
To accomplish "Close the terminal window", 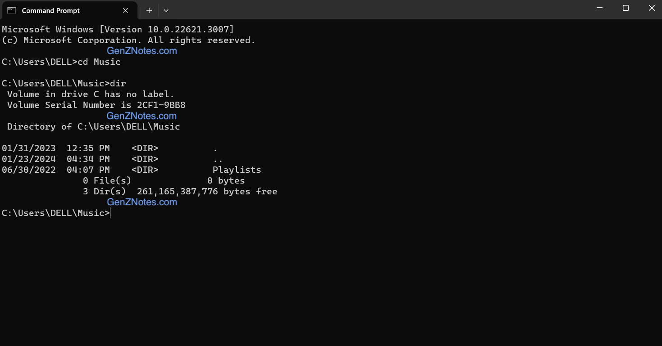I will pos(652,8).
